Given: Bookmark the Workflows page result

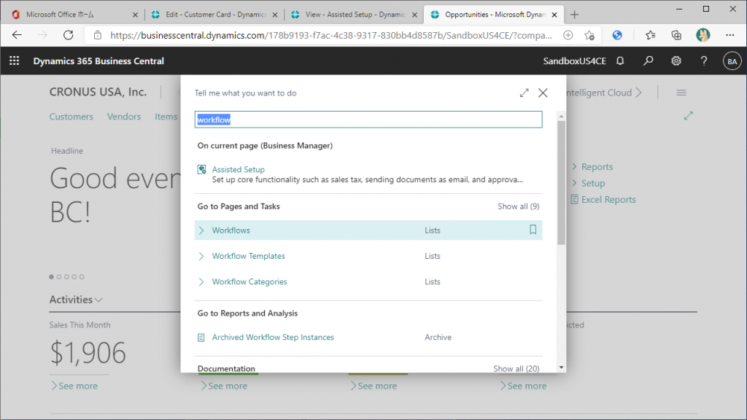Looking at the screenshot, I should [533, 230].
